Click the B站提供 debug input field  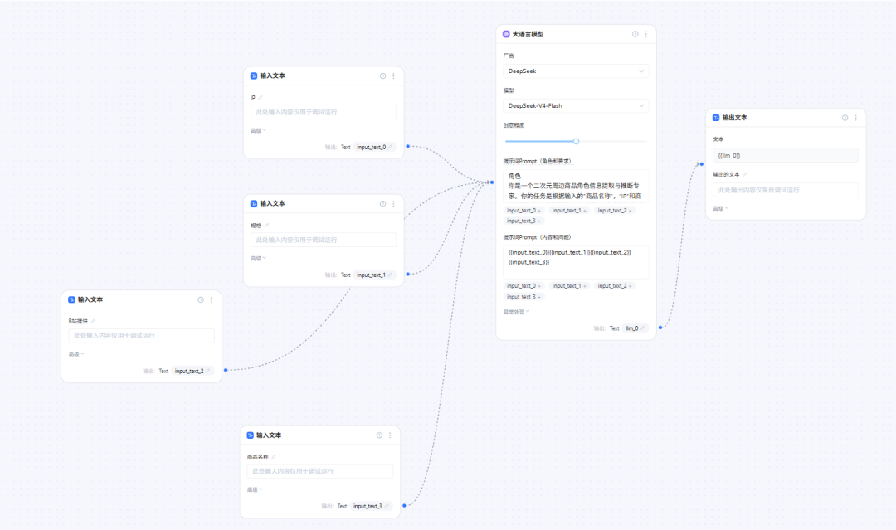click(x=141, y=336)
